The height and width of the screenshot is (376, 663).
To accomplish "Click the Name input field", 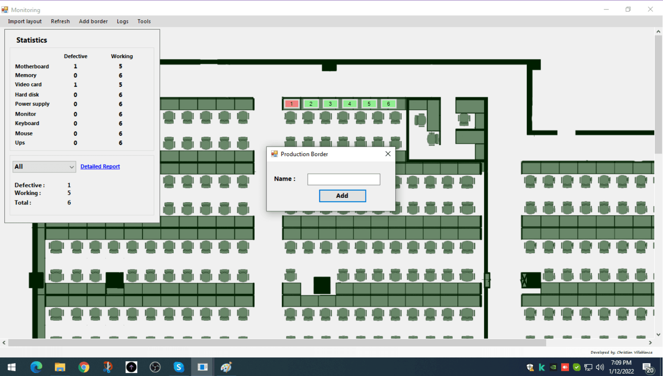I will (343, 179).
